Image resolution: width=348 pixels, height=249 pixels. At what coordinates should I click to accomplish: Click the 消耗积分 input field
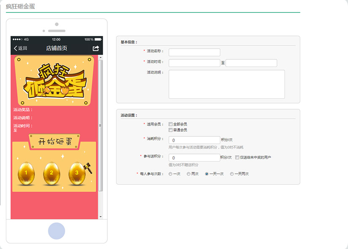(x=194, y=140)
